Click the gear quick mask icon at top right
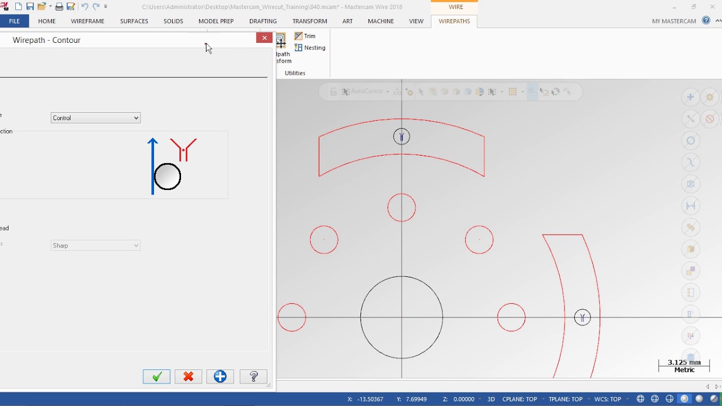This screenshot has width=722, height=406. (710, 97)
